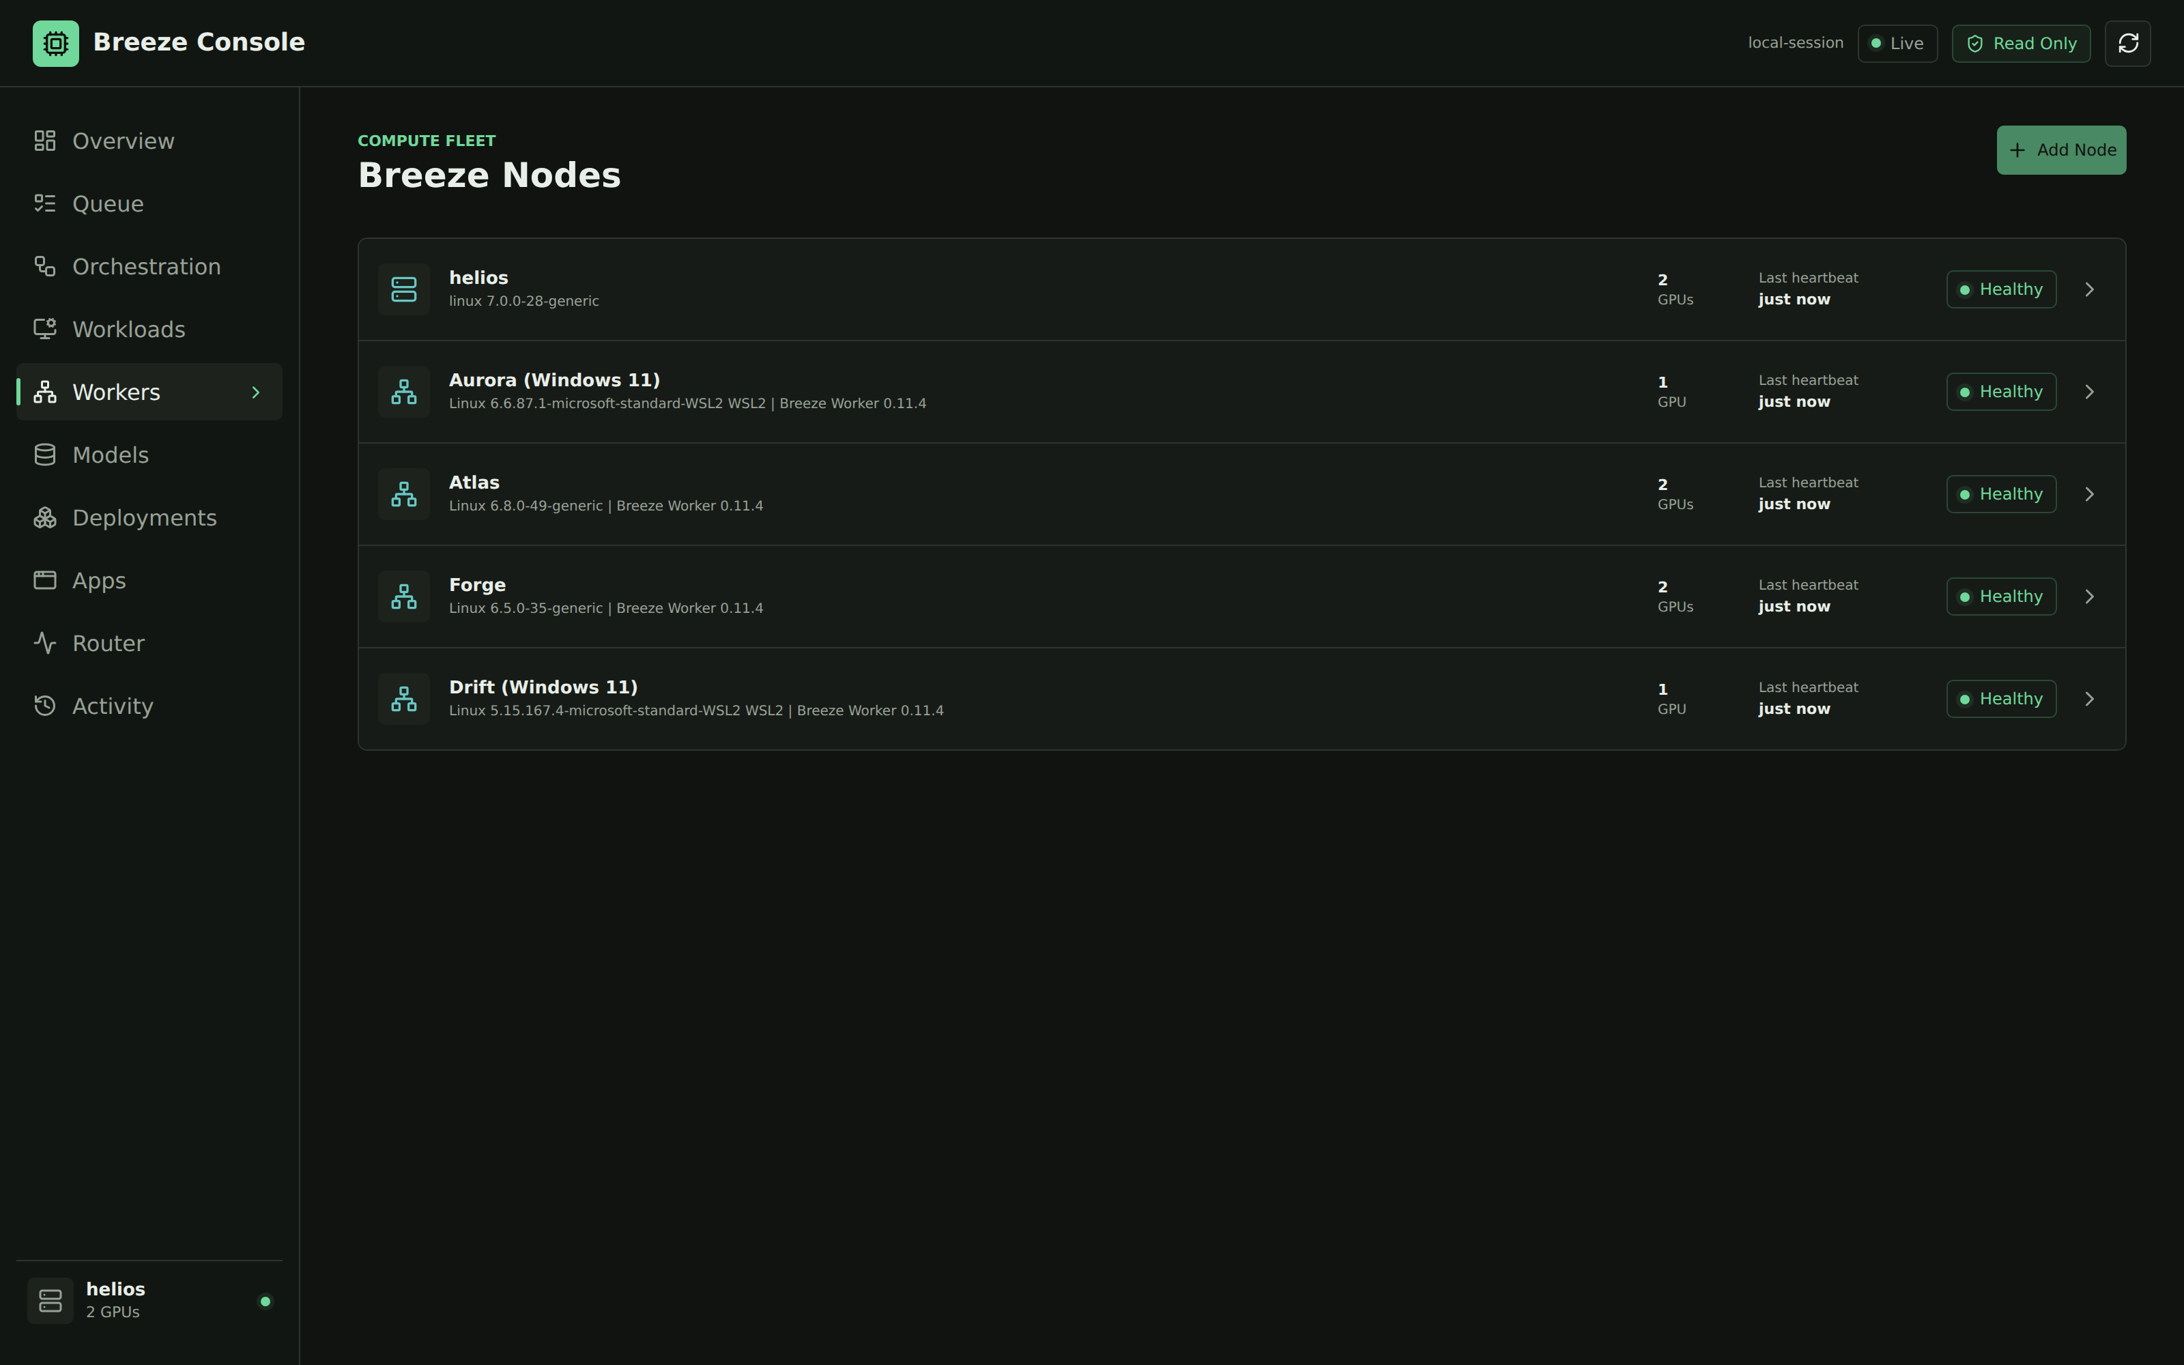Click the Aurora row's 1 GPU count
Image resolution: width=2184 pixels, height=1365 pixels.
(1671, 392)
